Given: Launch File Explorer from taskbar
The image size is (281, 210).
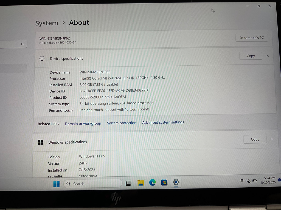Looking at the screenshot, I should [x=141, y=183].
